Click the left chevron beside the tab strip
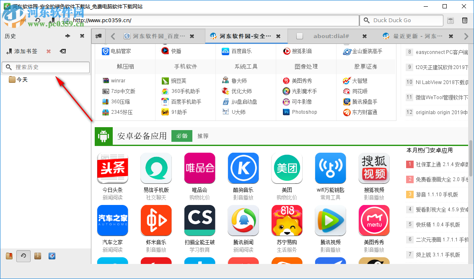 [x=112, y=36]
